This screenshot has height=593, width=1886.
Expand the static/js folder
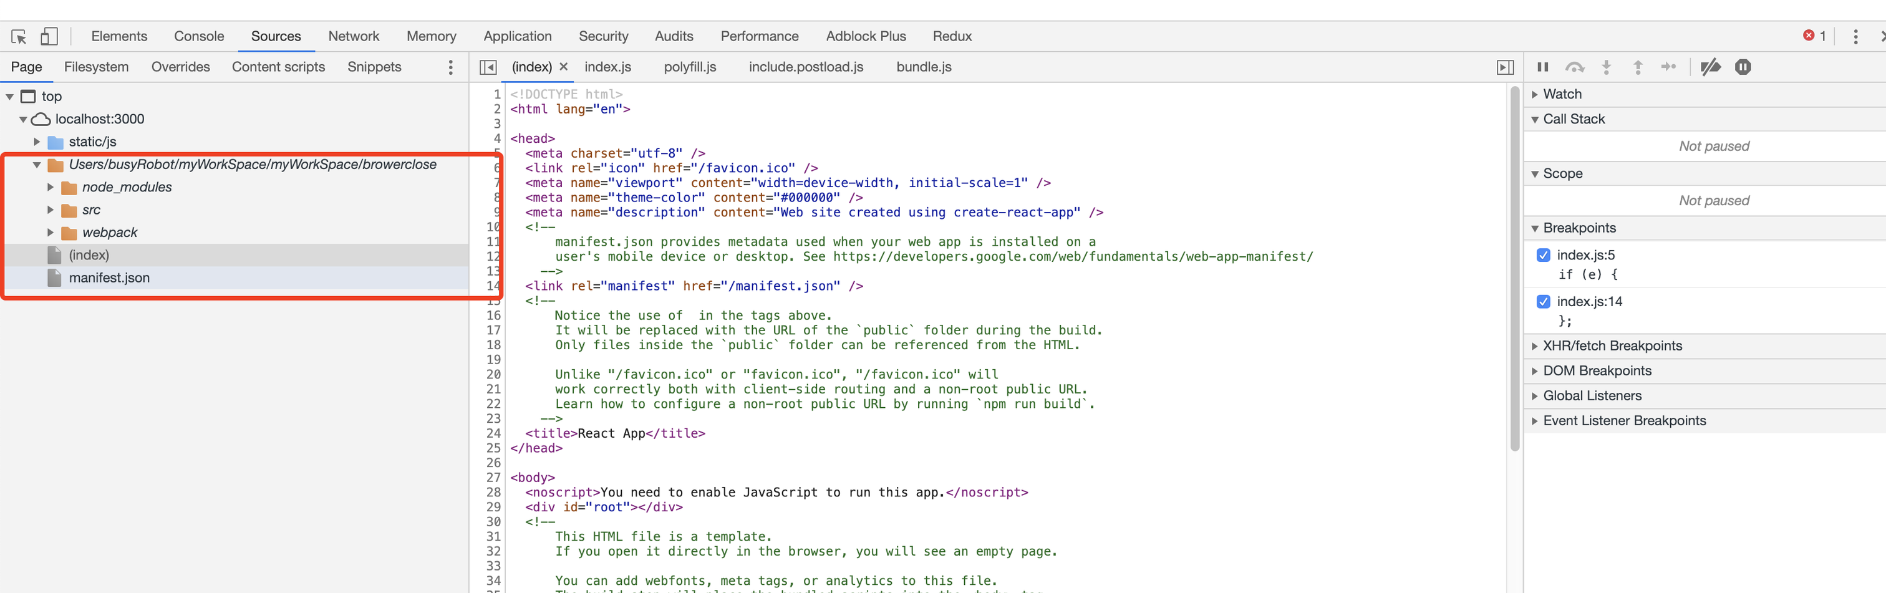[37, 142]
